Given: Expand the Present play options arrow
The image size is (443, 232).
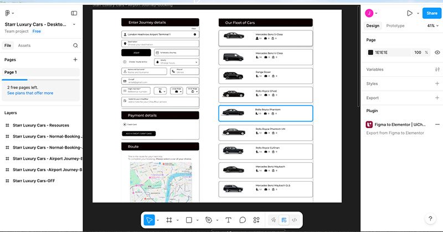Looking at the screenshot, I should [418, 13].
